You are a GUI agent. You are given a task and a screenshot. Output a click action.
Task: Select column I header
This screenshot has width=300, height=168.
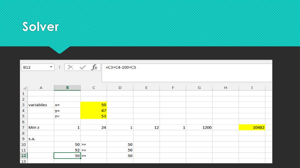pos(252,88)
